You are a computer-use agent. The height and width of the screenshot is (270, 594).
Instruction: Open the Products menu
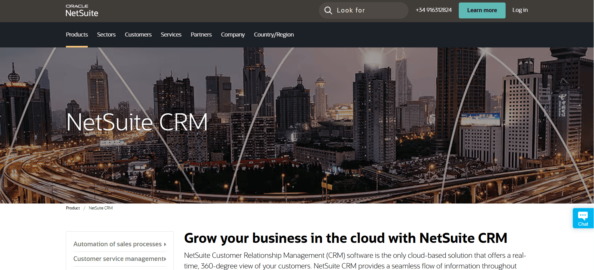pos(77,35)
